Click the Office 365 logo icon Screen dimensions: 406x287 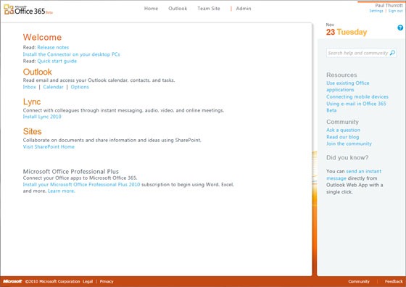[9, 9]
